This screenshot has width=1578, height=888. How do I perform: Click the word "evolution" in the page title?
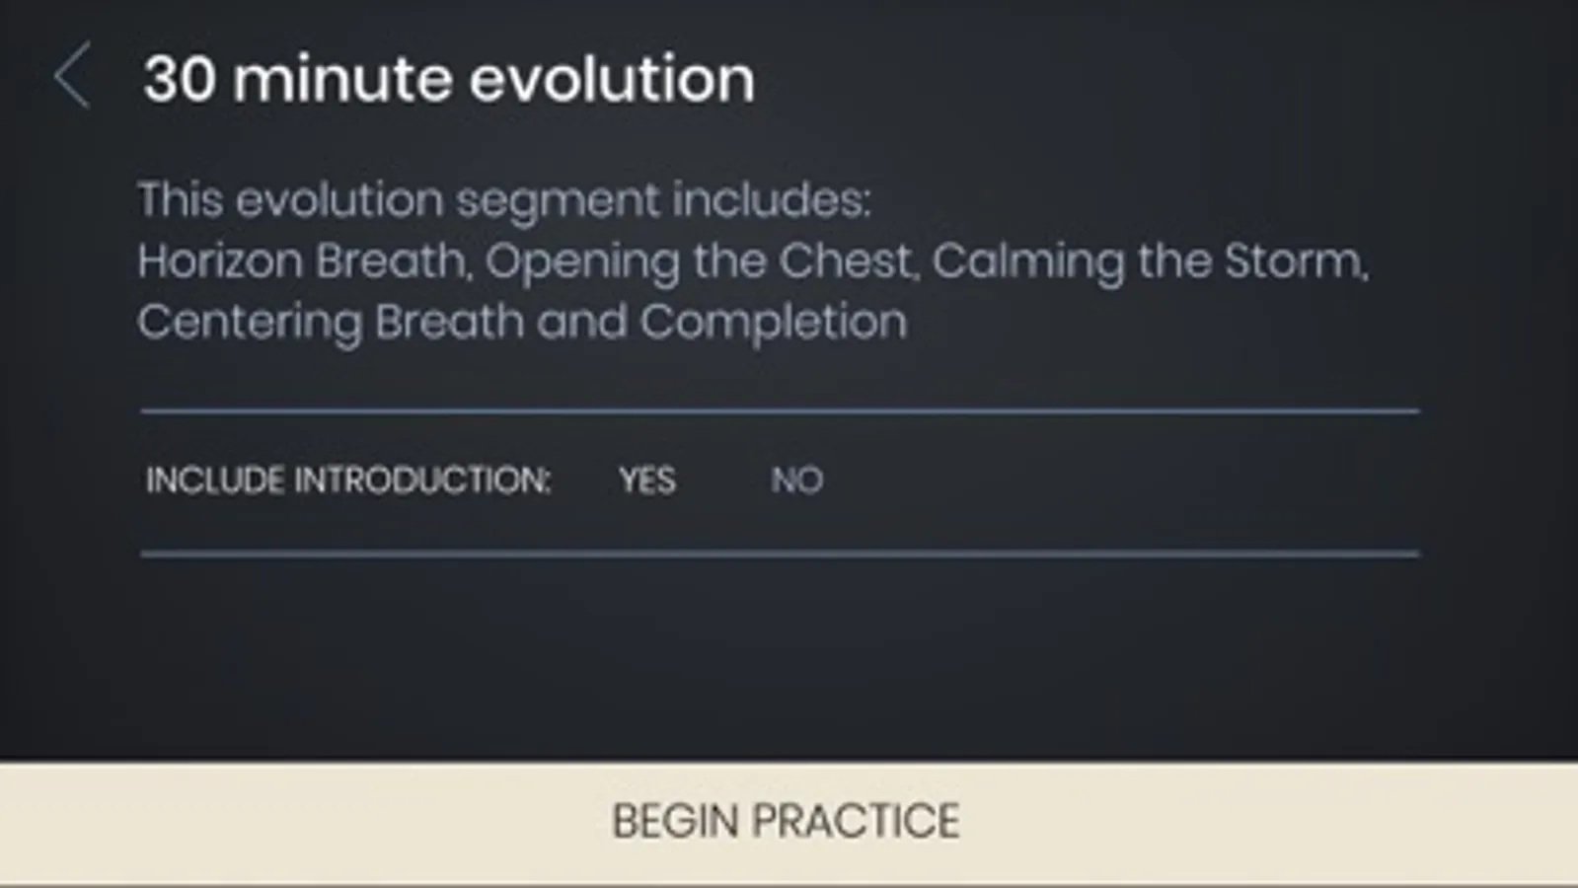(x=612, y=78)
